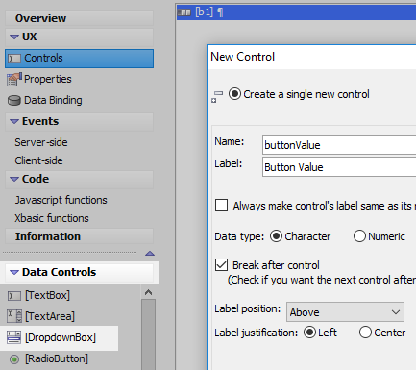Open Properties in the sidebar

pyautogui.click(x=48, y=79)
